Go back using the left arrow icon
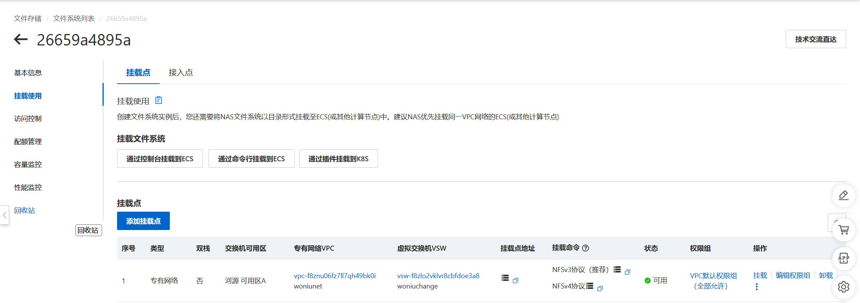Image resolution: width=860 pixels, height=303 pixels. pyautogui.click(x=21, y=39)
